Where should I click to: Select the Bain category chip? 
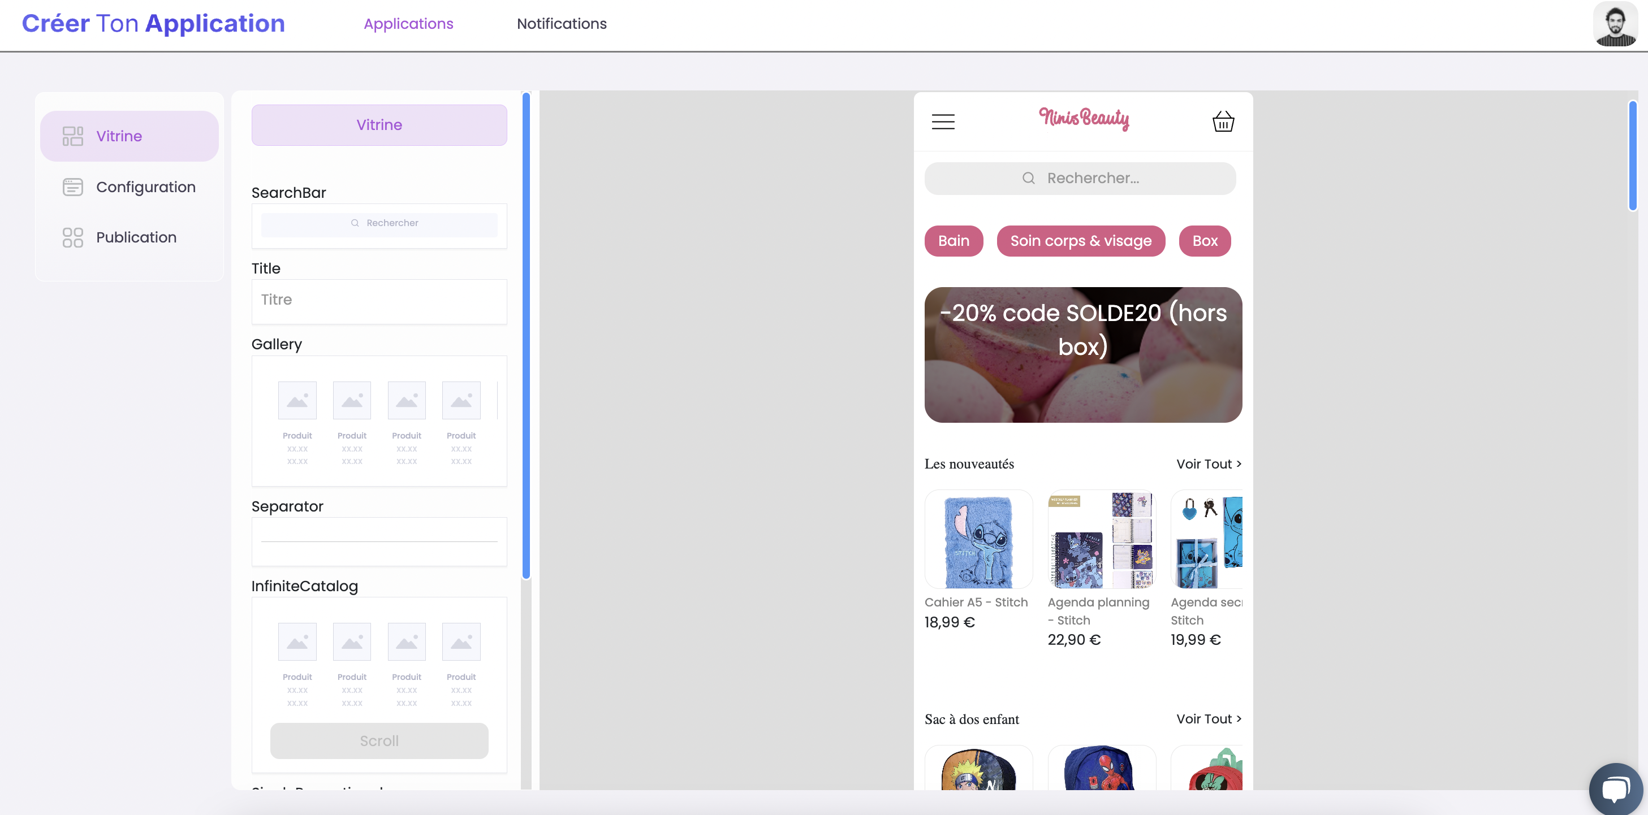coord(954,241)
